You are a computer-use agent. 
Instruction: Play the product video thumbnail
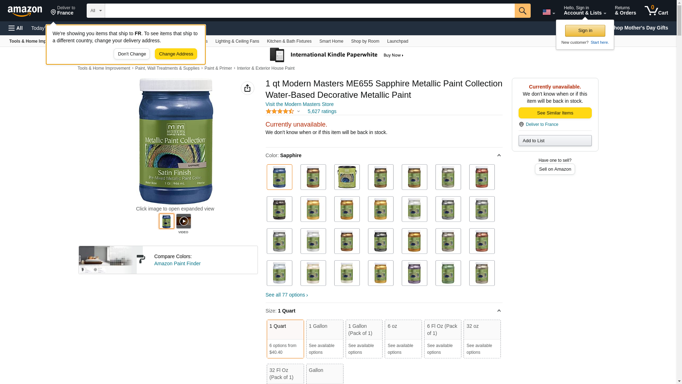click(x=183, y=221)
